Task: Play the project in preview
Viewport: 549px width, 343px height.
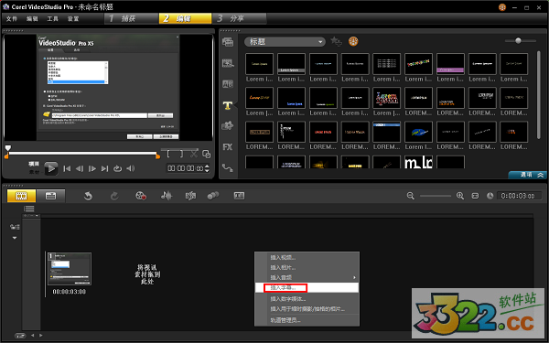Action: (51, 168)
